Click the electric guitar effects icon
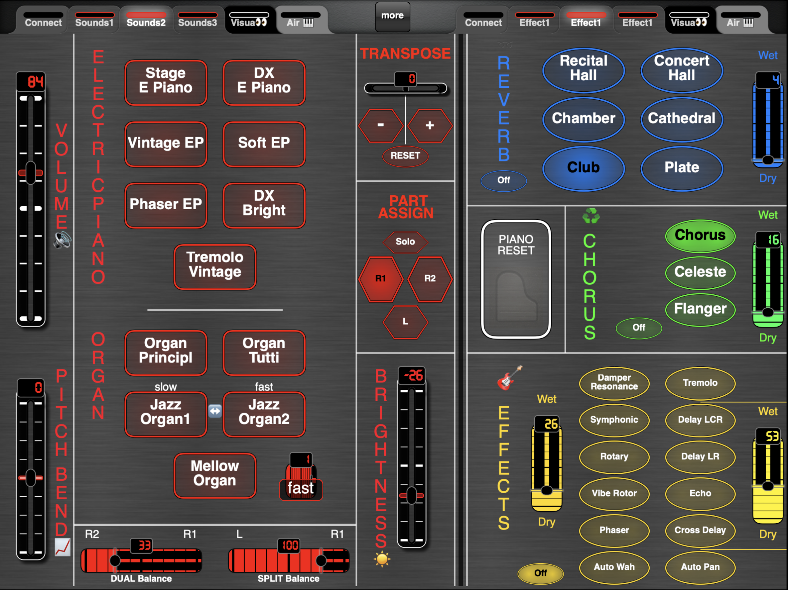The image size is (788, 590). [x=509, y=378]
